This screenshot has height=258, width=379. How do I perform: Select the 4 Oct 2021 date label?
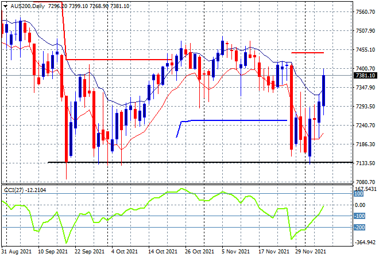tap(124, 252)
